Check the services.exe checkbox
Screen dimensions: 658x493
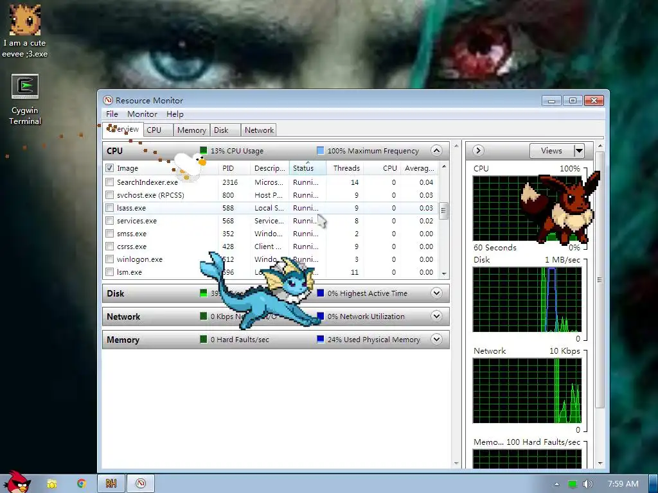(x=109, y=221)
